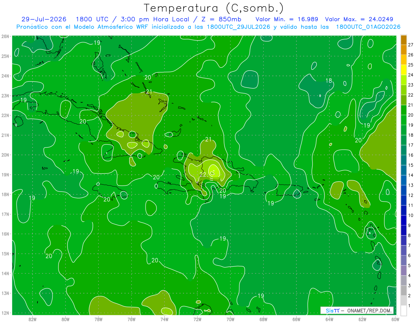The width and height of the screenshot is (420, 324).
Task: Click latitude axis label "12N"
Action: click(5, 313)
